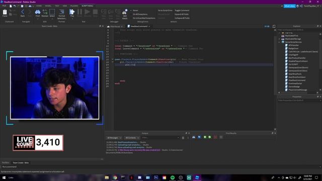
Task: Click Expand All Folds
Action: coord(182,14)
